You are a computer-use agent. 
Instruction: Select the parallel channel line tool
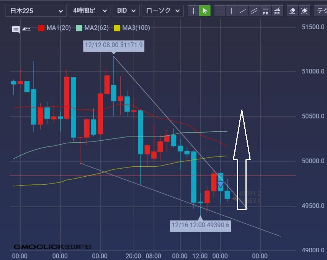[x=254, y=11]
